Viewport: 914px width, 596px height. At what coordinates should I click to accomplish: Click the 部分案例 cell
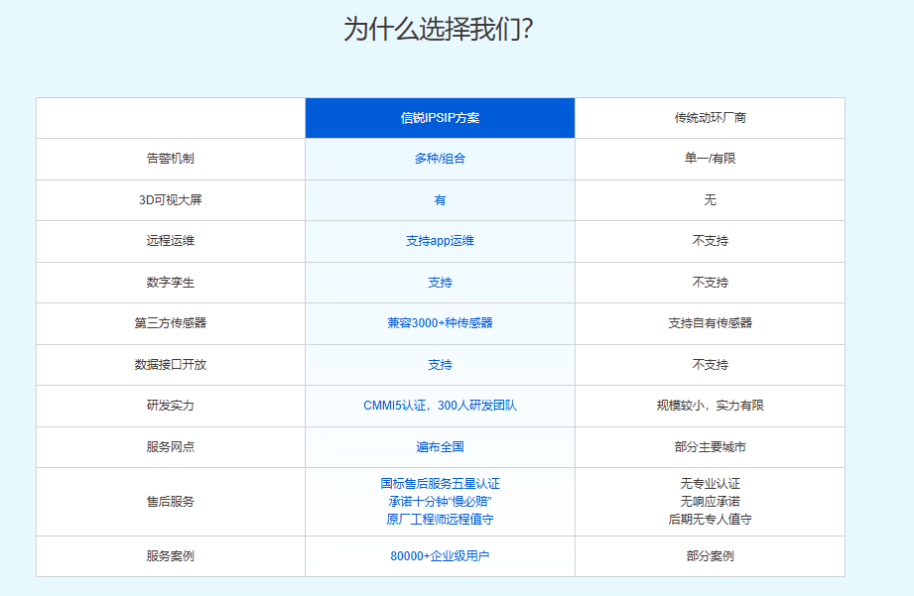coord(710,556)
